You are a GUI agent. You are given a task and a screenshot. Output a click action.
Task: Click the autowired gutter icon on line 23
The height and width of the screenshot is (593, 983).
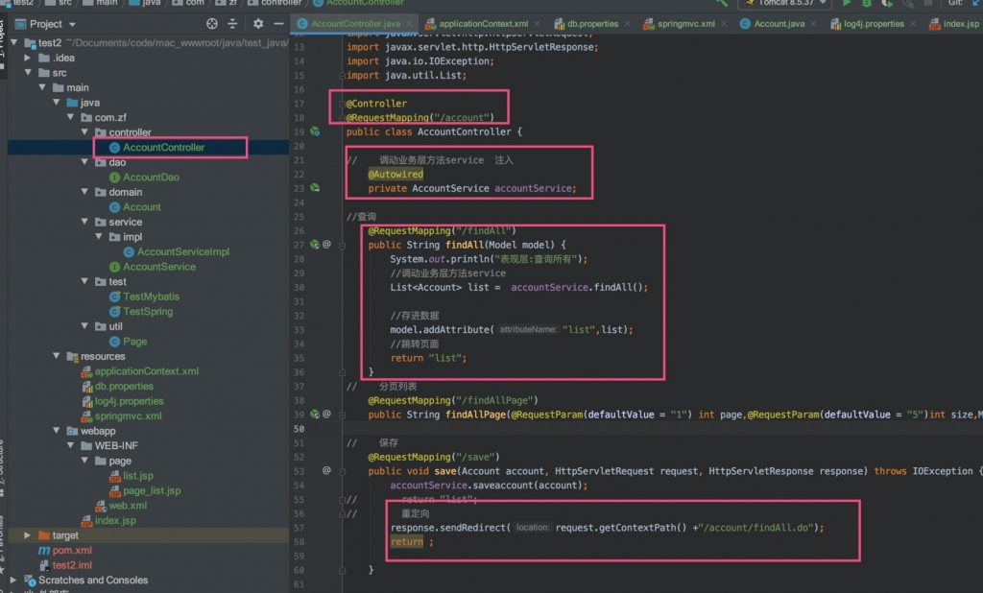pos(315,188)
